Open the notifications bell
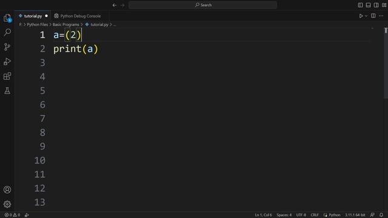The image size is (388, 218). pyautogui.click(x=381, y=215)
